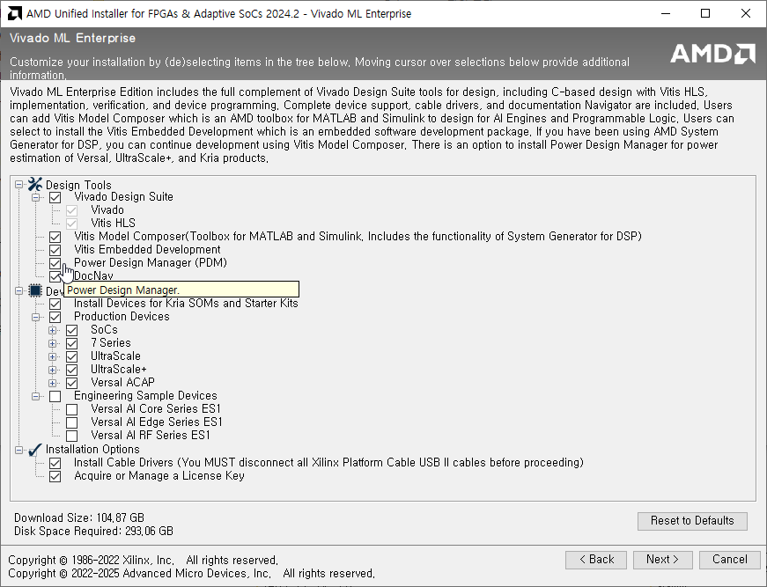Click the AMD logo in header banner

[x=712, y=54]
